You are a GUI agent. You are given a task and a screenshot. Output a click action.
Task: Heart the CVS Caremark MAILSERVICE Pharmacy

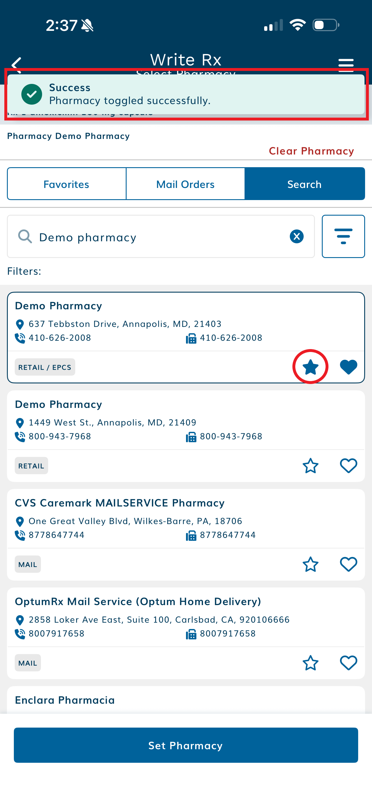tap(349, 564)
